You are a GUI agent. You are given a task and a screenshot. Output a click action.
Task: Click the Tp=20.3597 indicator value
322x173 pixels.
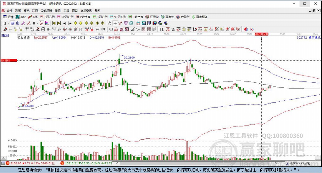[41, 38]
